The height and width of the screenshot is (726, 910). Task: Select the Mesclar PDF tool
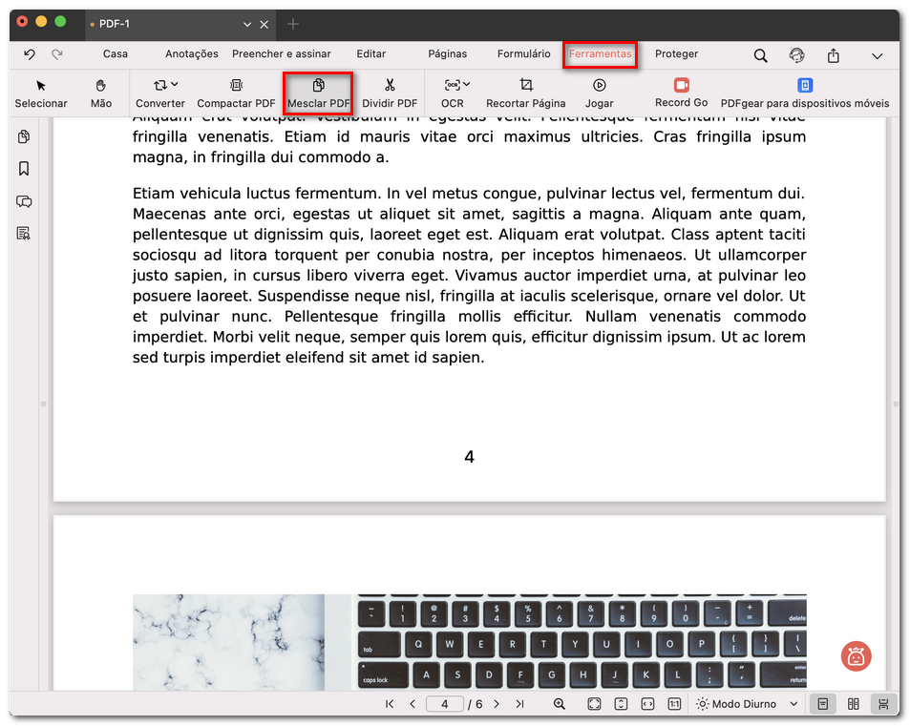click(318, 92)
